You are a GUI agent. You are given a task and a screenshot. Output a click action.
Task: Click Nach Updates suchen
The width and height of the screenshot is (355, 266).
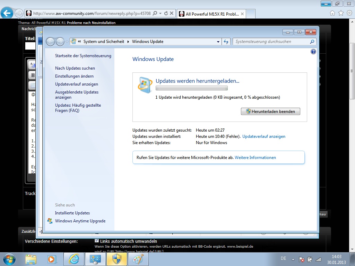[x=75, y=68]
